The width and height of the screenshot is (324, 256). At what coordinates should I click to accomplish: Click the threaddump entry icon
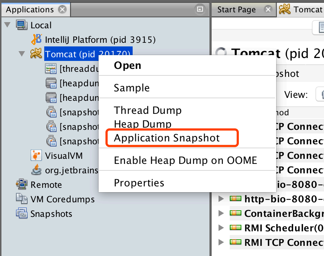pyautogui.click(x=51, y=69)
